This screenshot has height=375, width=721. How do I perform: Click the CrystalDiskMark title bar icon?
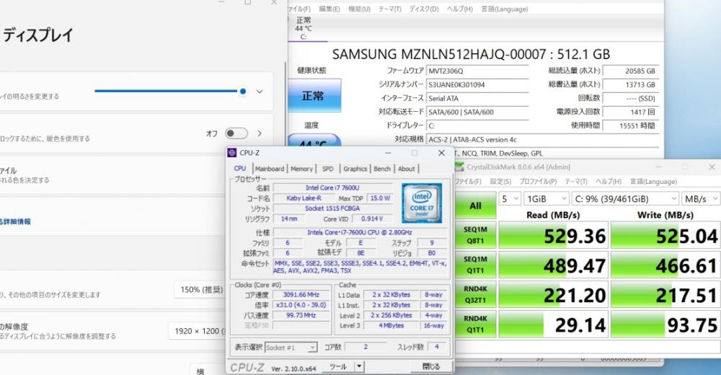click(459, 167)
